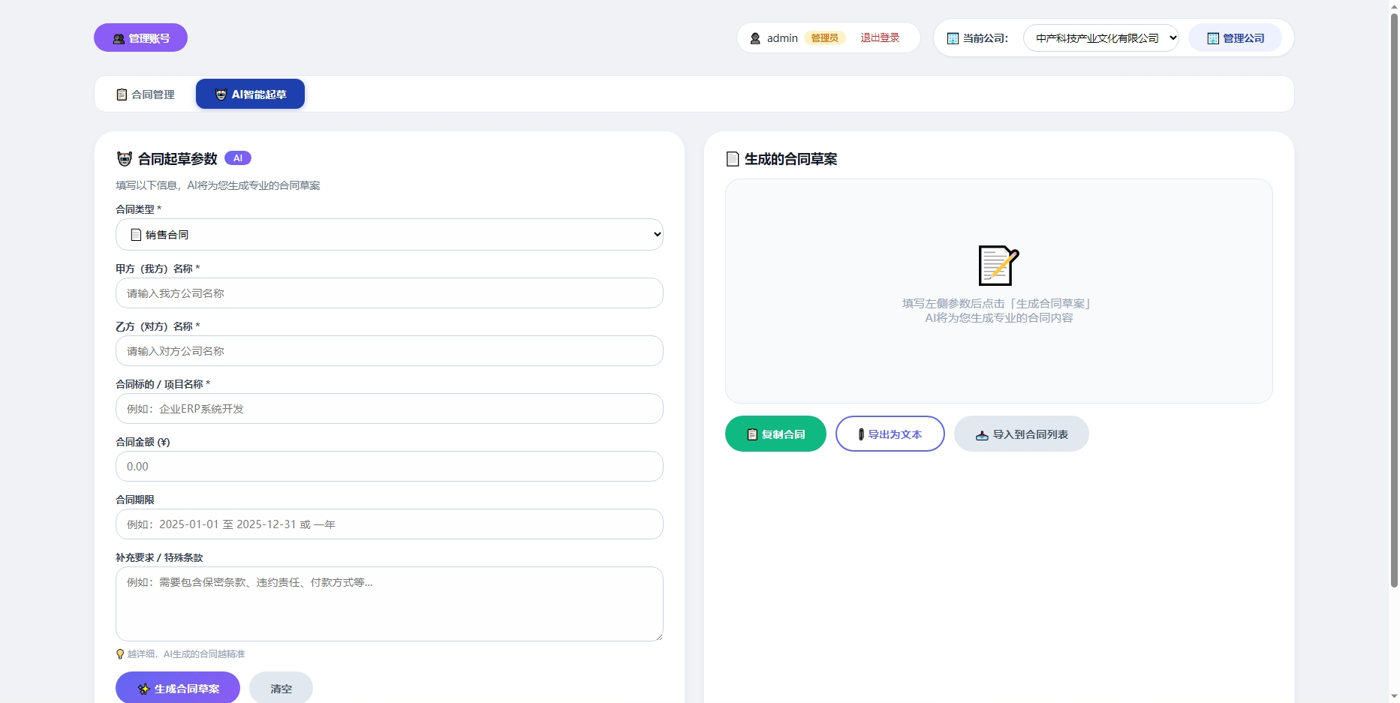Click the 合同期限 input field

click(x=390, y=524)
